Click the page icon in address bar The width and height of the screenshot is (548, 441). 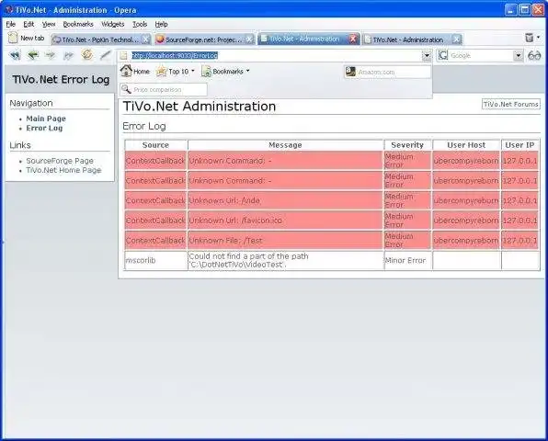(124, 55)
